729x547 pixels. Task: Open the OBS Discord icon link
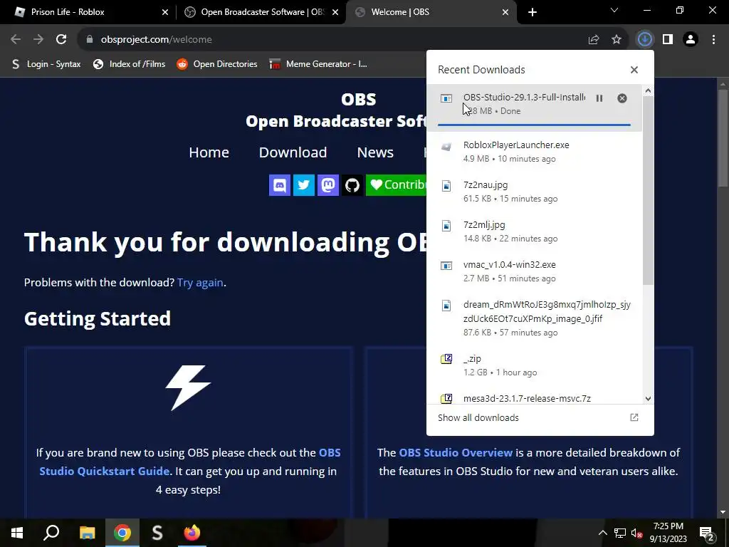(x=280, y=185)
